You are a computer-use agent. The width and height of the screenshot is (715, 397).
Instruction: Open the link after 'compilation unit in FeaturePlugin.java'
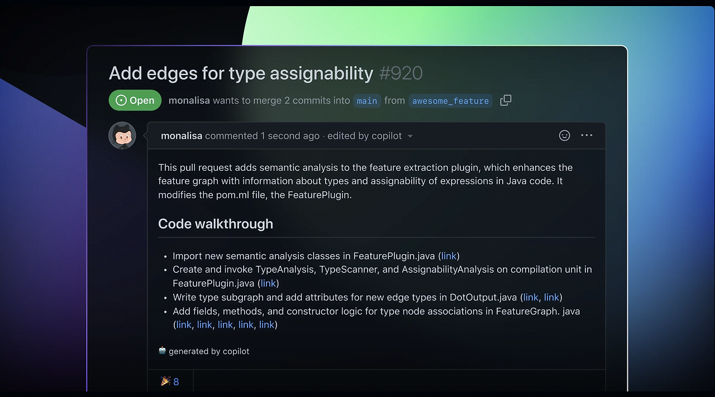(268, 283)
